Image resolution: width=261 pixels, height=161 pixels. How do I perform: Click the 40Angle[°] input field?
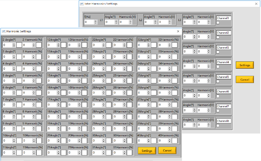pos(142,141)
